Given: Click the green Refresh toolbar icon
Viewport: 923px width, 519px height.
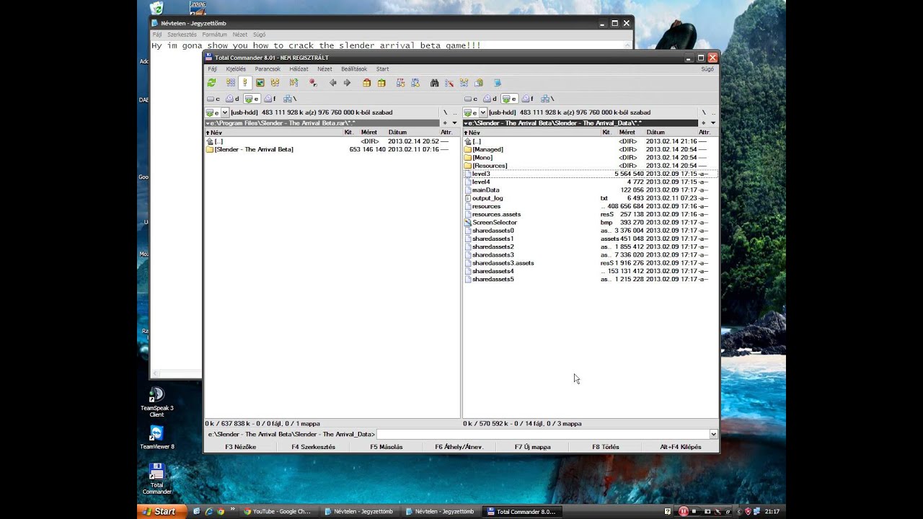Looking at the screenshot, I should coord(211,83).
